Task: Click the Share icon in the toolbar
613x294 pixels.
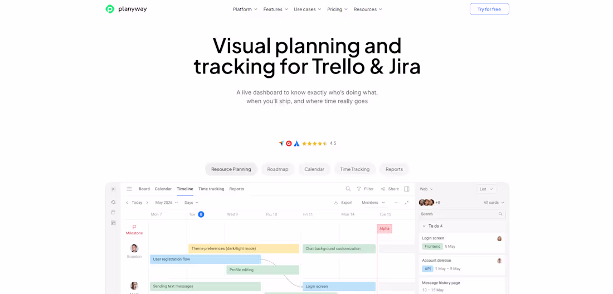Action: [x=383, y=189]
